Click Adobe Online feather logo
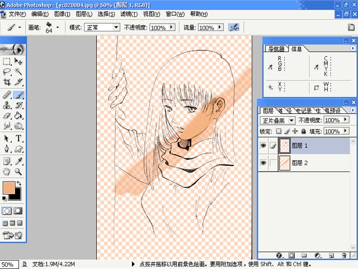358x269 pixels. click(x=12, y=49)
